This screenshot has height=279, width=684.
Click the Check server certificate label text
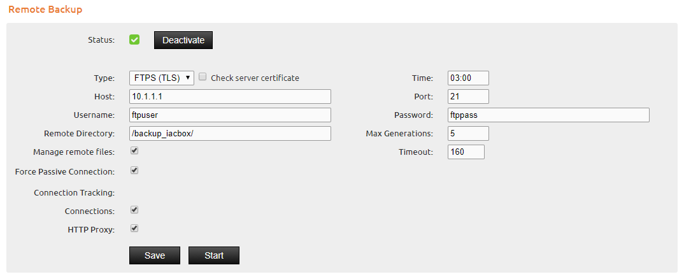point(255,78)
